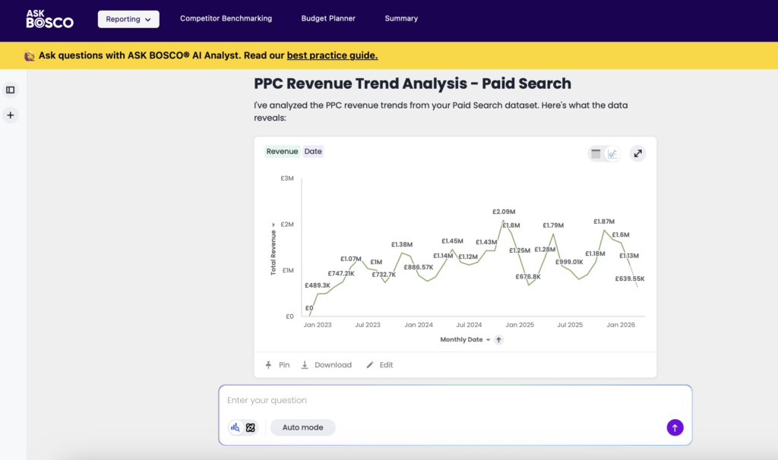Open the image attachment icon near input field

click(249, 427)
